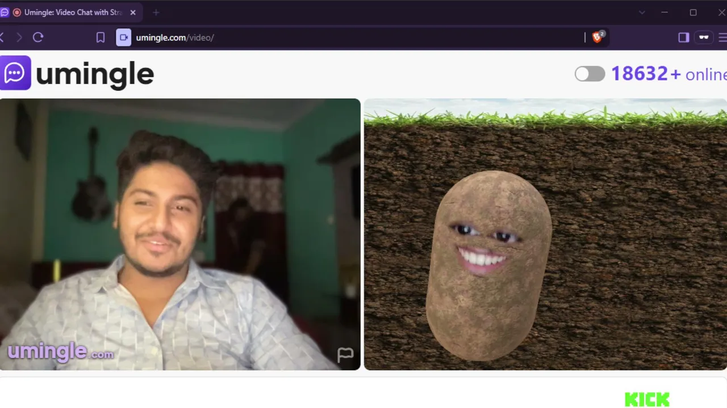Open the tab search dropdown
Image resolution: width=727 pixels, height=408 pixels.
pos(642,12)
